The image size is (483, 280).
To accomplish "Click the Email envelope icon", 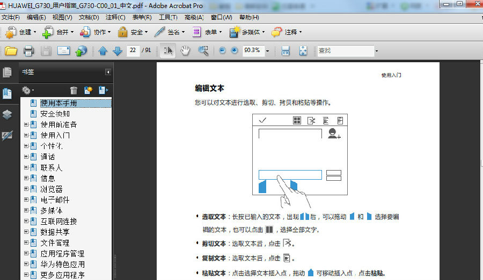I will [63, 50].
